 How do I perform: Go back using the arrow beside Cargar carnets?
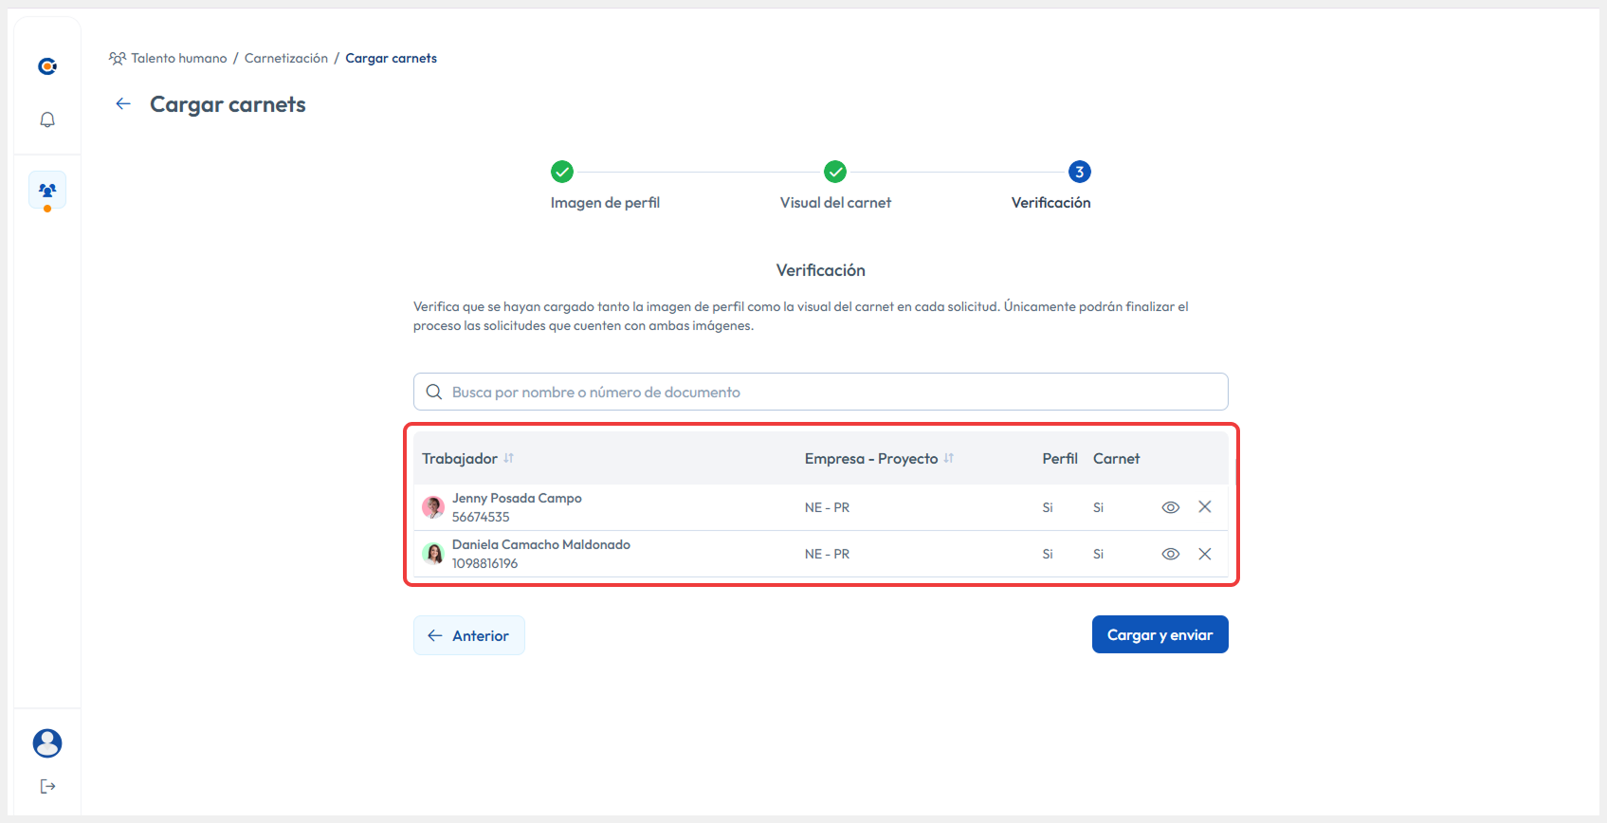(x=123, y=104)
